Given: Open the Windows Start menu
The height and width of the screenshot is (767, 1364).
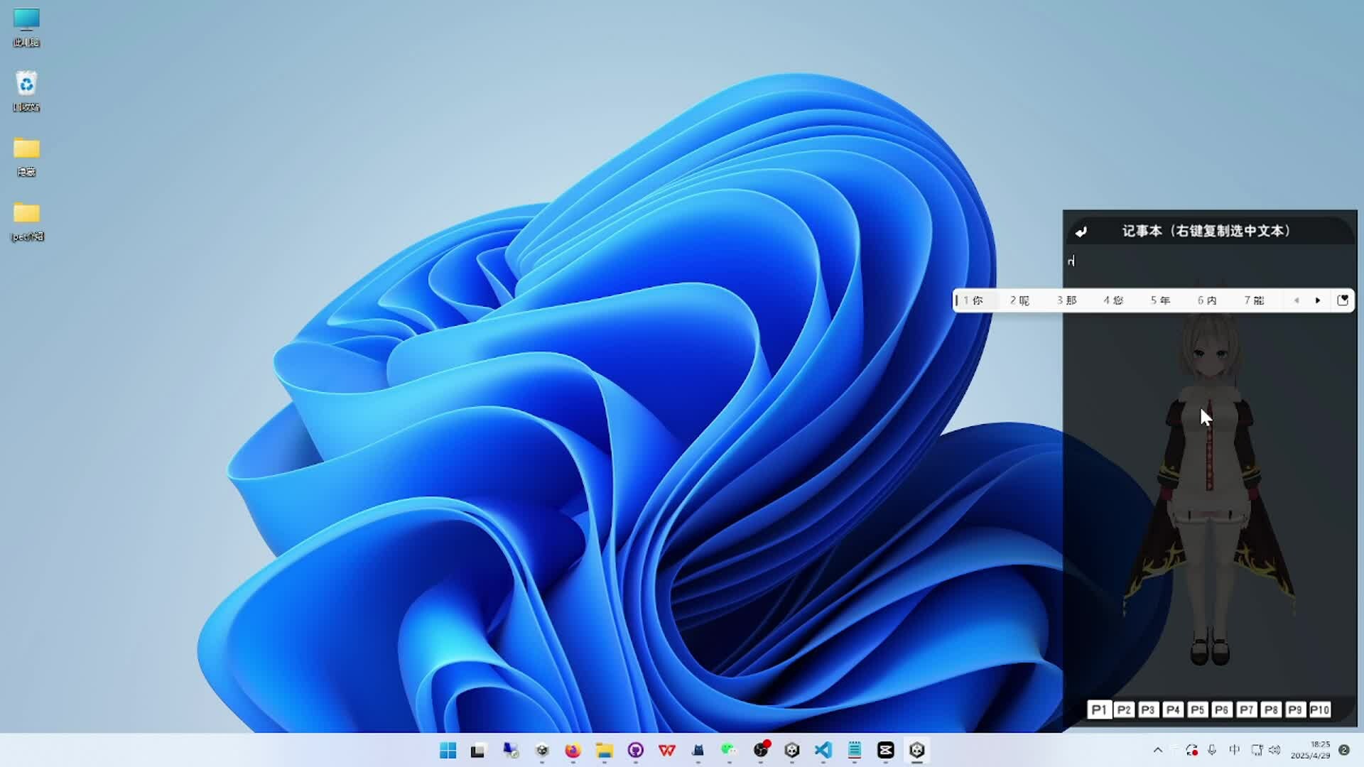Looking at the screenshot, I should click(448, 750).
